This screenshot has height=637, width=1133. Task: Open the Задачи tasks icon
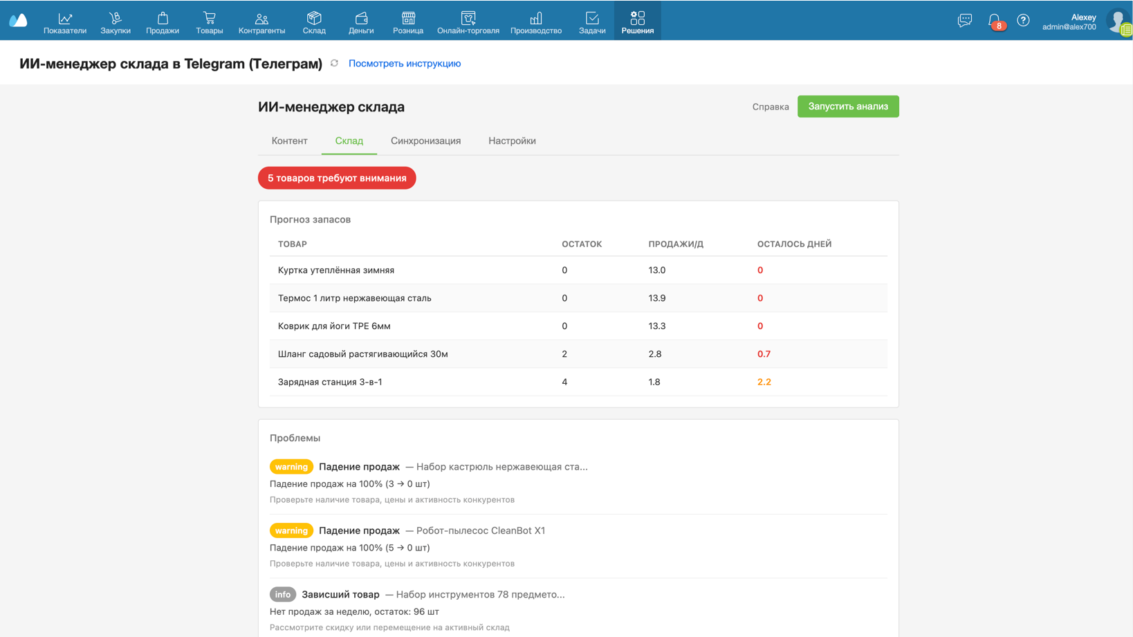[x=592, y=18]
